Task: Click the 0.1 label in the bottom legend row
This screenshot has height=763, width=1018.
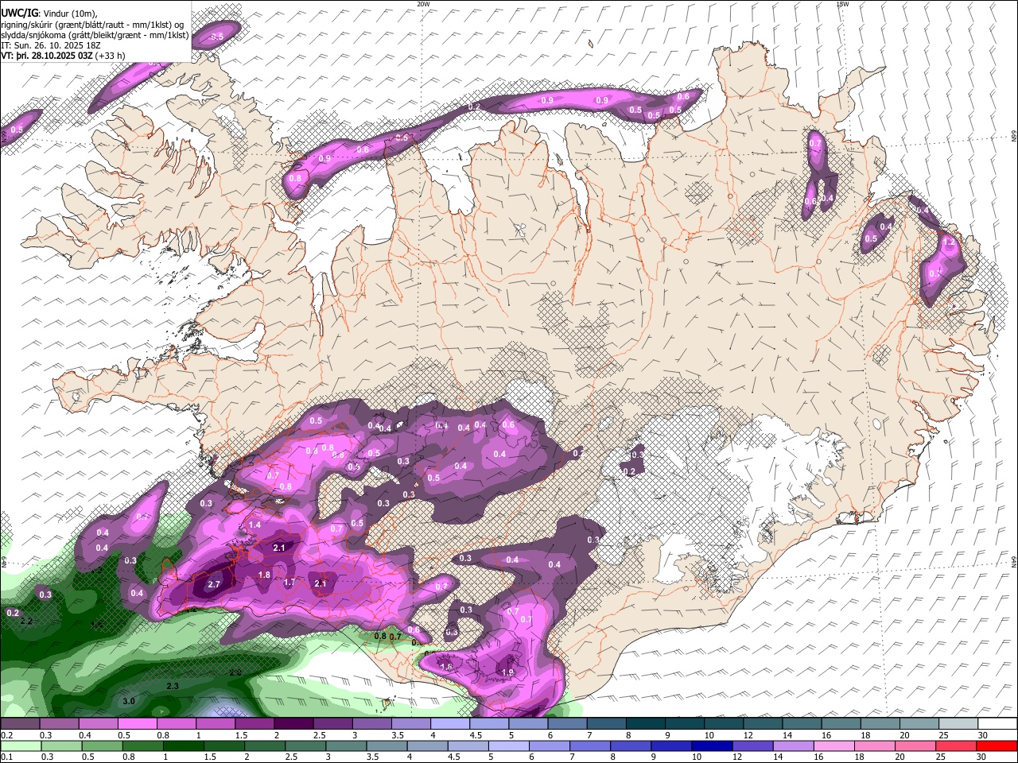Action: click(7, 757)
